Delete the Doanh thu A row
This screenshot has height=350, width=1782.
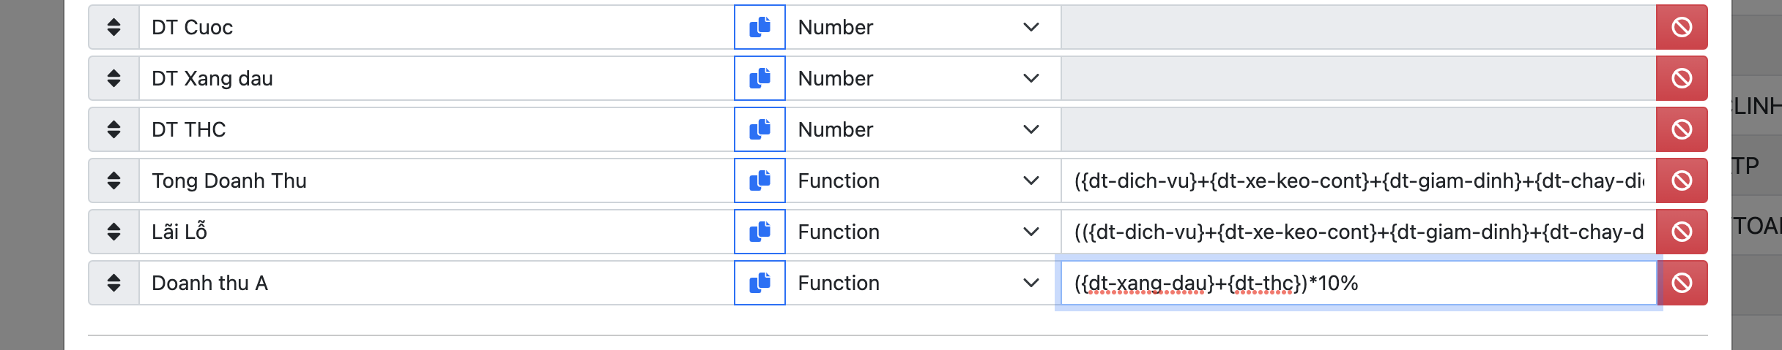[1682, 284]
